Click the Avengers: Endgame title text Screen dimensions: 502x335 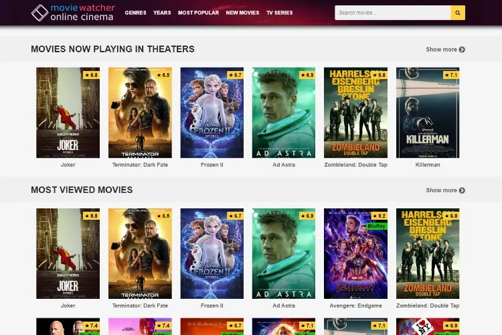[355, 306]
